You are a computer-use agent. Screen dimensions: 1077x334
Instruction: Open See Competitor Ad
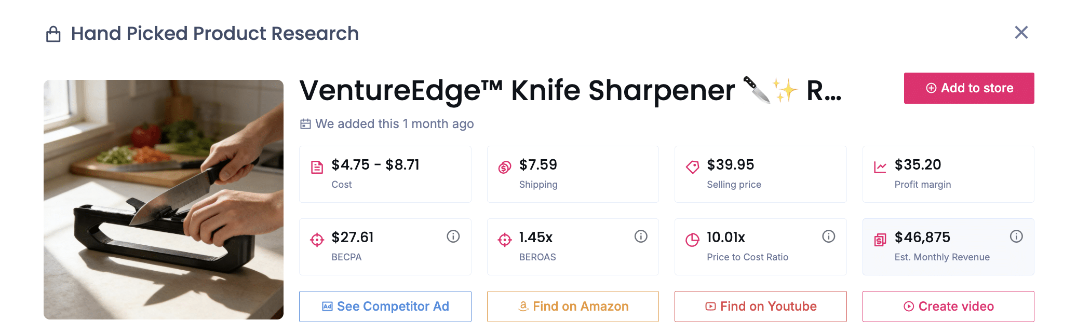tap(385, 306)
